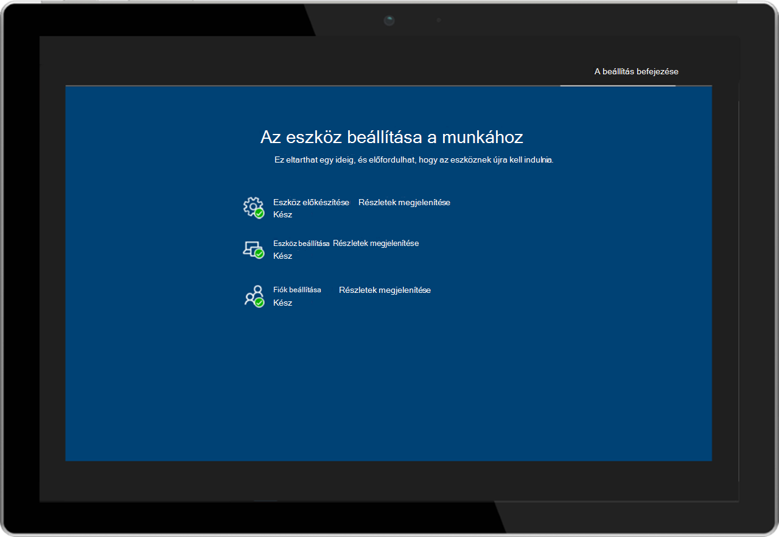Image resolution: width=779 pixels, height=537 pixels.
Task: Show details for Eszköz beállítása
Action: [x=376, y=243]
